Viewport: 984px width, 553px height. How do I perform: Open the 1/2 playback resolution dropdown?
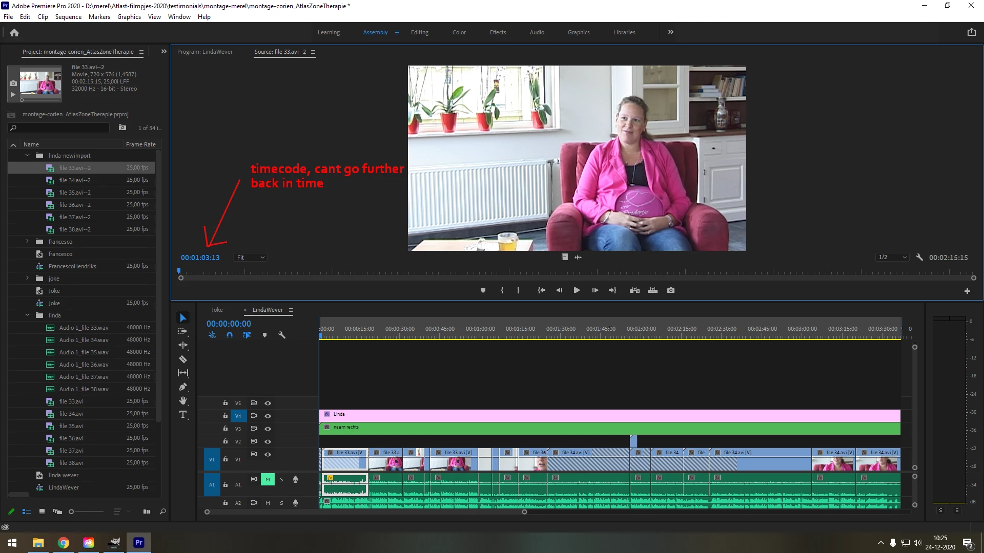pos(892,258)
